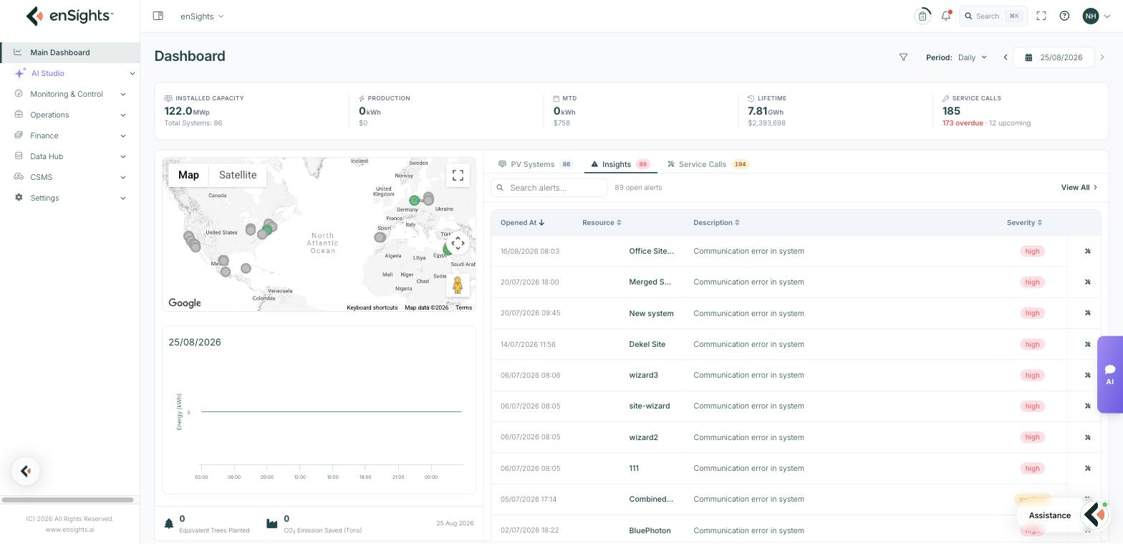Go to previous day arrow
Viewport: 1123px width, 544px height.
(x=1006, y=57)
